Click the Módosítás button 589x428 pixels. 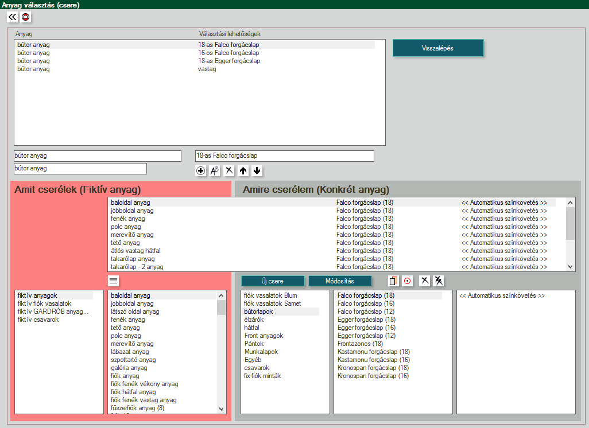[x=340, y=281]
